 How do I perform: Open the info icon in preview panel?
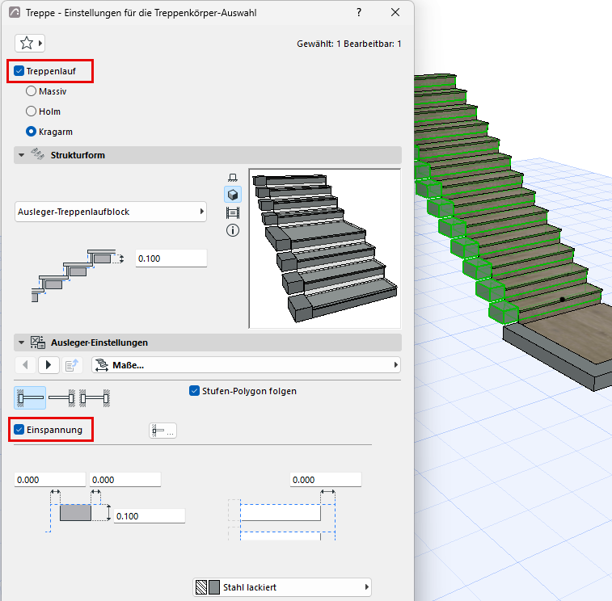[x=233, y=230]
